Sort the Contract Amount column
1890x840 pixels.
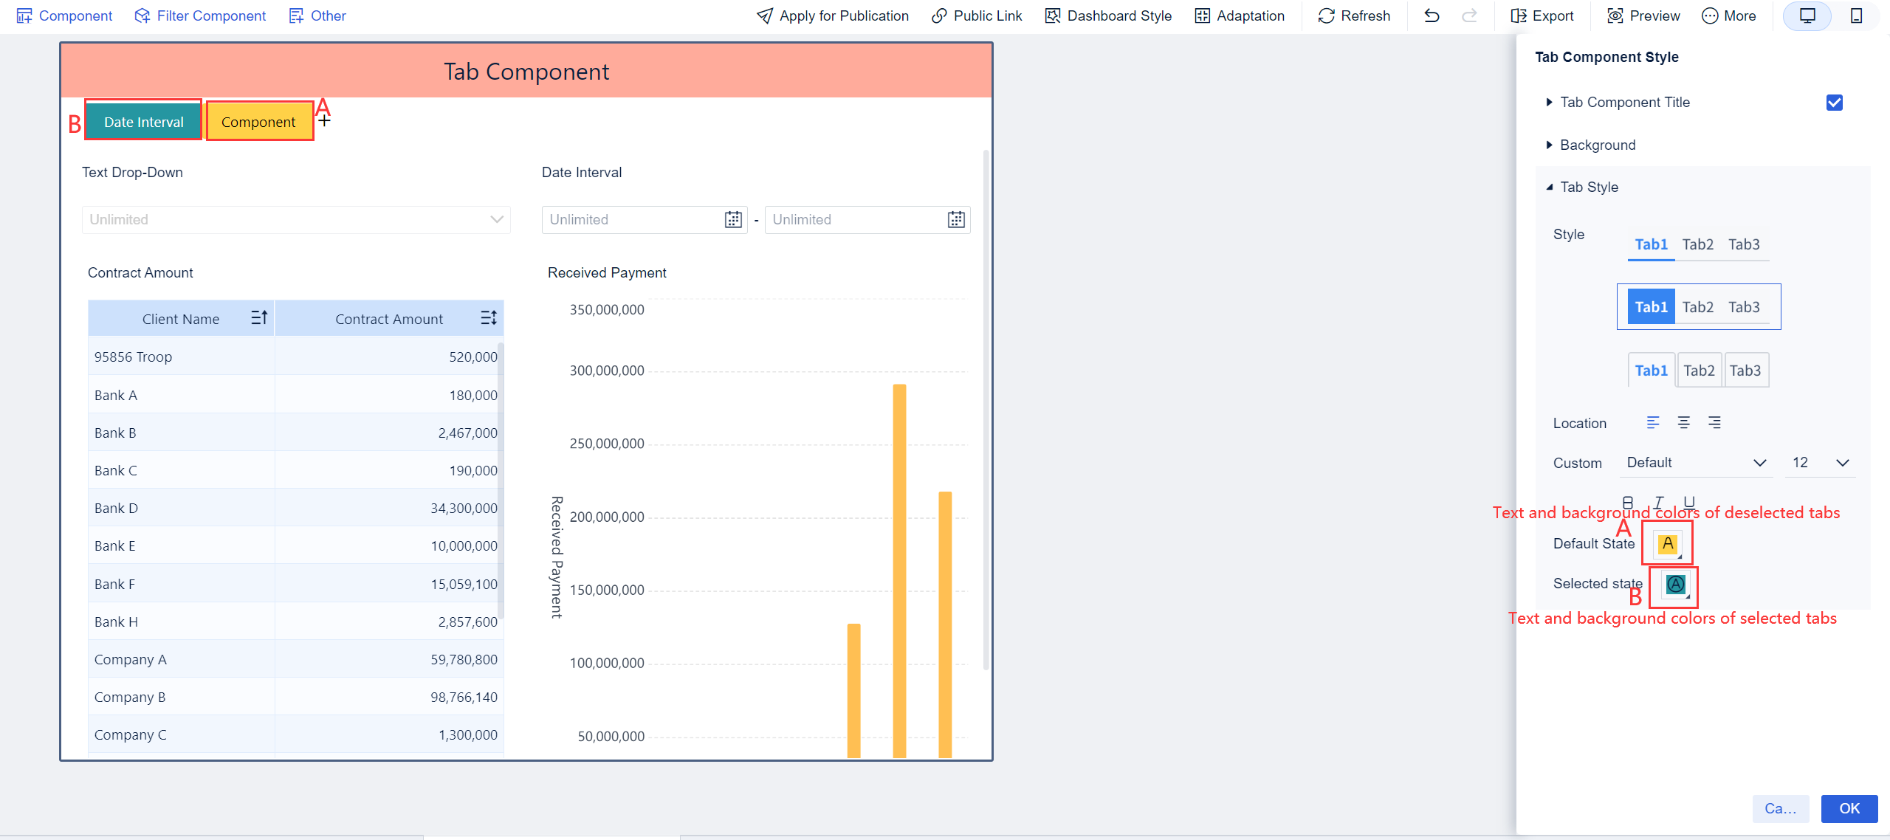pyautogui.click(x=488, y=317)
